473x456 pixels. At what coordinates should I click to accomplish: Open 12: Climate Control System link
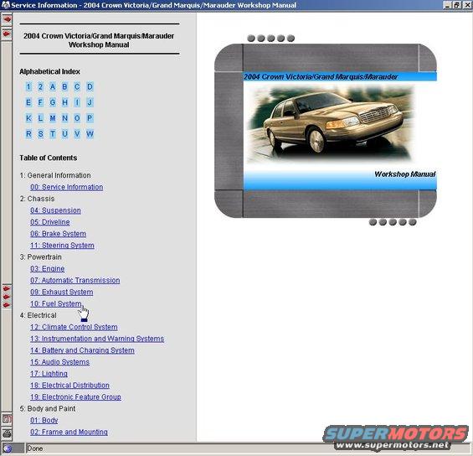click(74, 327)
